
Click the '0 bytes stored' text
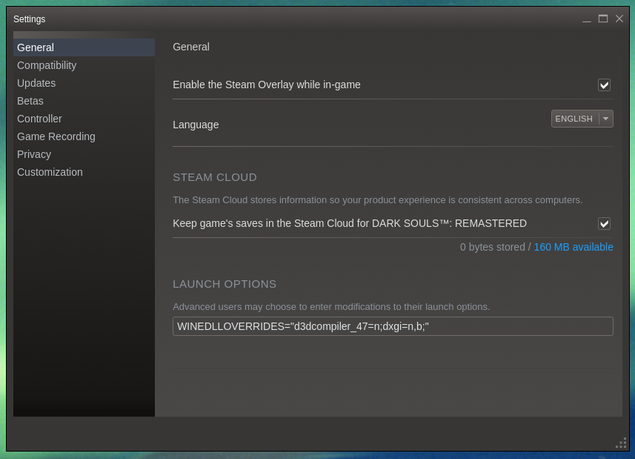(493, 247)
